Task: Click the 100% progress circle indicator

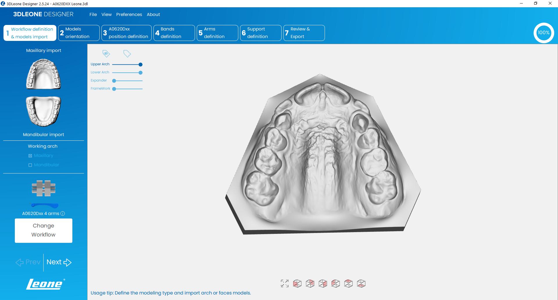Action: point(543,33)
